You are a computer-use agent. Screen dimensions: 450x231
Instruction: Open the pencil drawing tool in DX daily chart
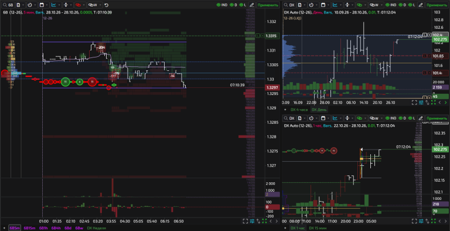[x=421, y=5]
